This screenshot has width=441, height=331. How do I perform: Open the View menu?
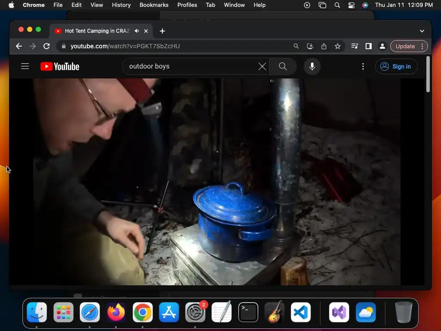[x=96, y=5]
